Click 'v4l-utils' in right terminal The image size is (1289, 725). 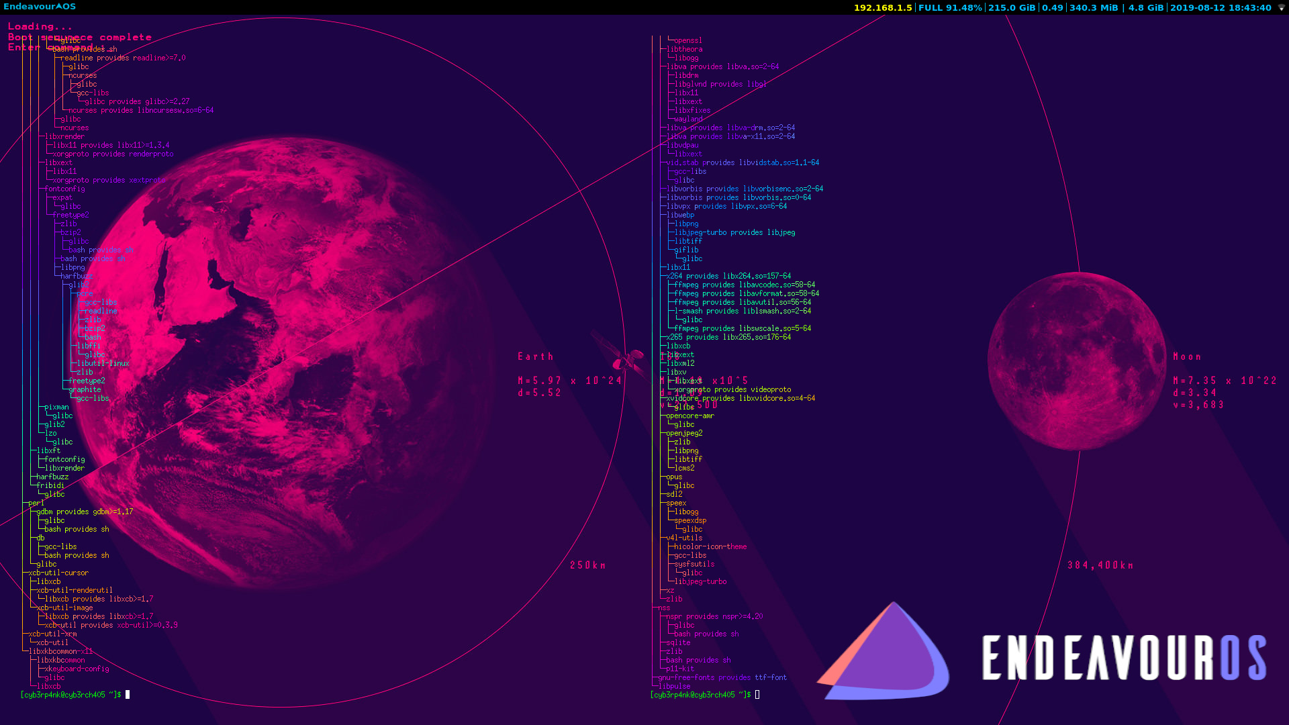[x=684, y=538]
